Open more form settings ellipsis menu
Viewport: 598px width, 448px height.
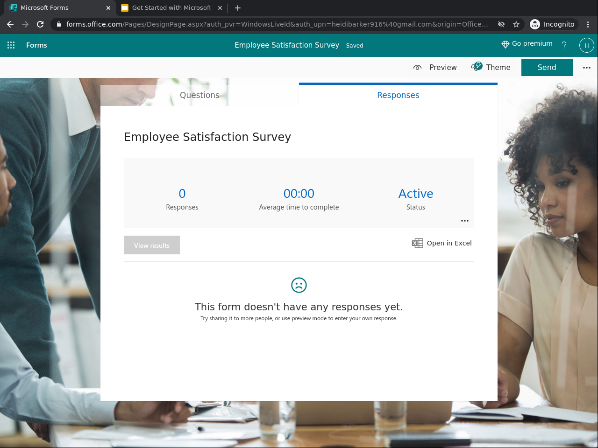[x=587, y=68]
